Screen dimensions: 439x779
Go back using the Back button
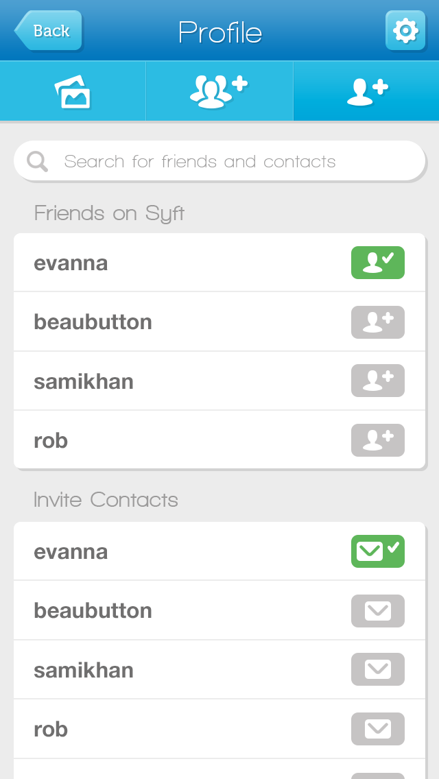48,31
